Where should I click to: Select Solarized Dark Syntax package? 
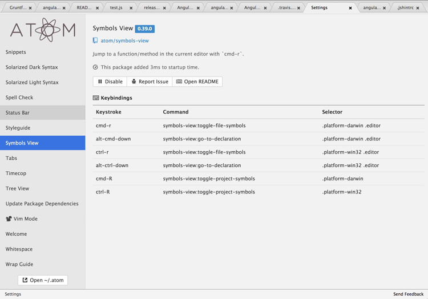[x=43, y=67]
